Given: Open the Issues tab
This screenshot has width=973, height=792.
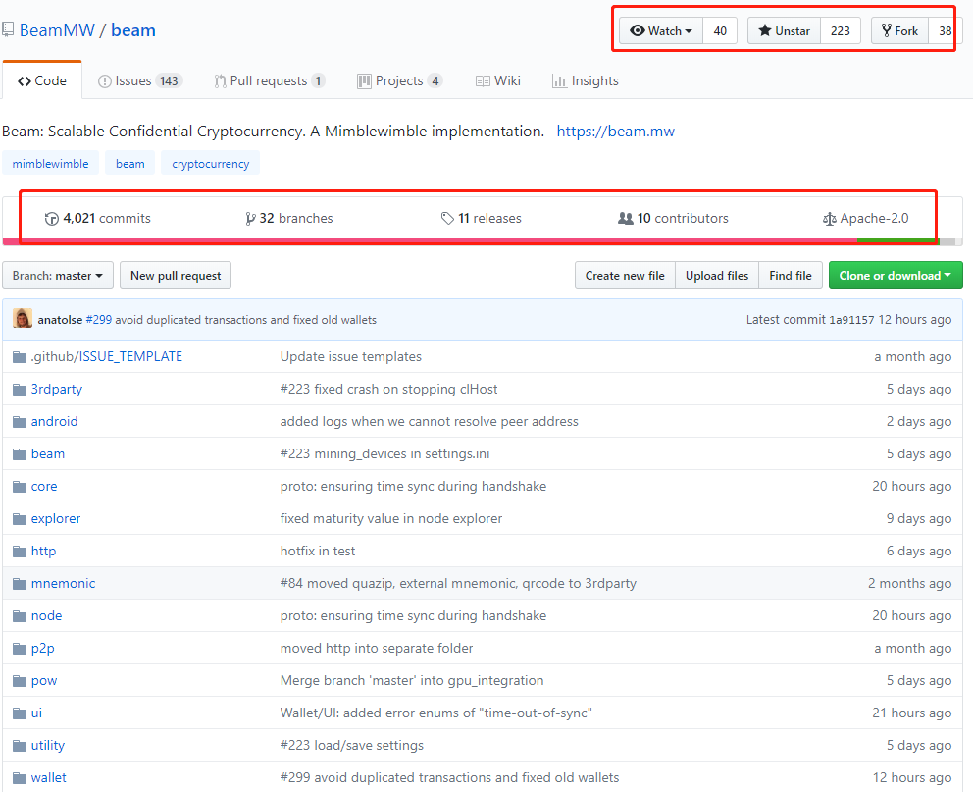Looking at the screenshot, I should pos(139,80).
